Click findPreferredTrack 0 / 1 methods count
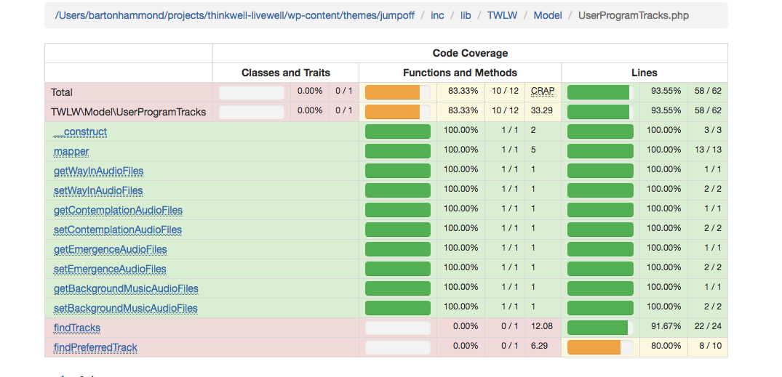 510,346
